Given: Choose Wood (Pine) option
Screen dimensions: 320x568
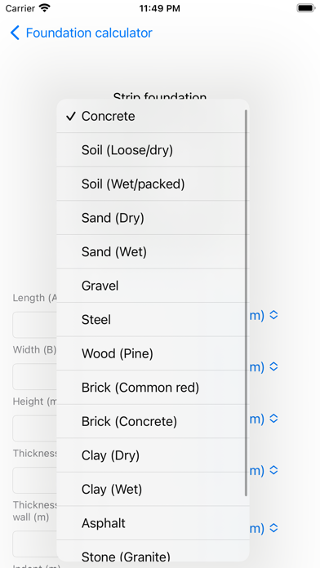Looking at the screenshot, I should (x=153, y=353).
